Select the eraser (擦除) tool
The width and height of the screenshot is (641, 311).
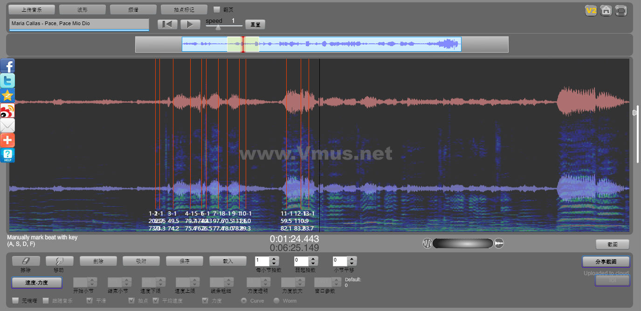click(26, 261)
